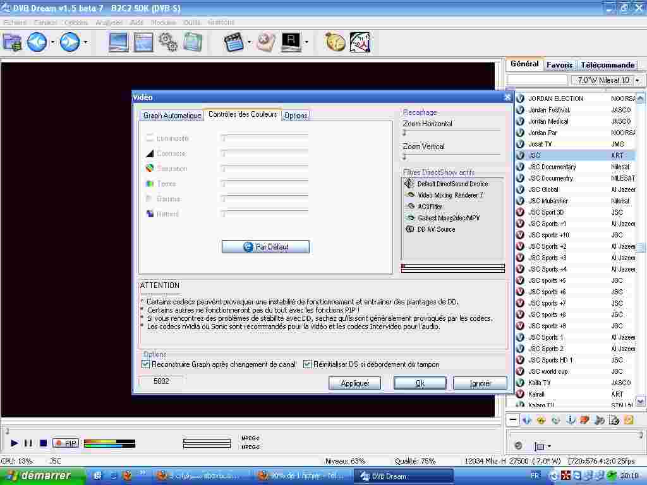Open dropdown arrow next to next channel button
Viewport: 647px width, 485px height.
point(85,42)
